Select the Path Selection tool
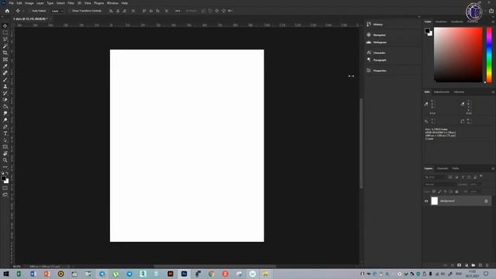The height and width of the screenshot is (279, 496). (x=5, y=140)
